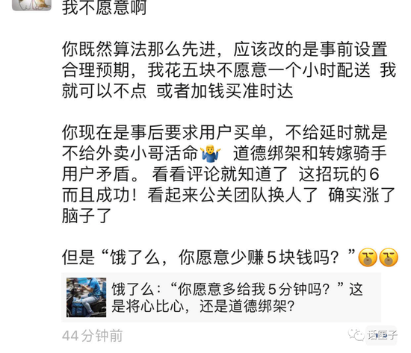Click the line starting 用户矛盾

coord(220,174)
